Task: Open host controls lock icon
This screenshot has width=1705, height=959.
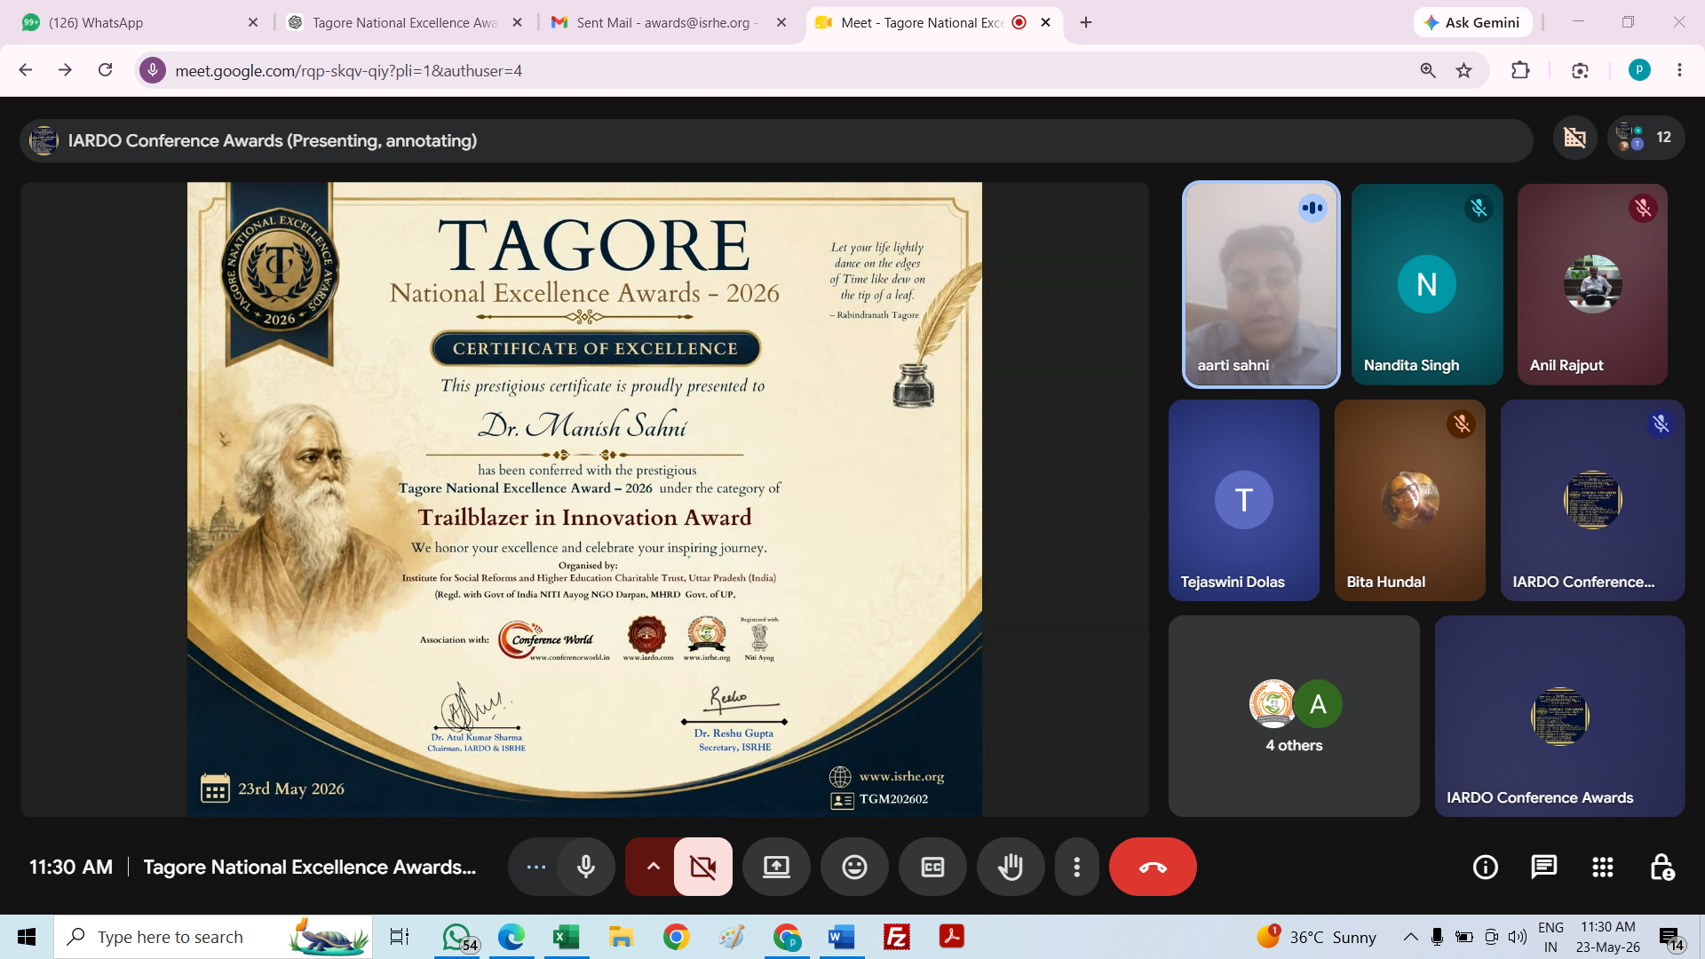Action: pos(1661,867)
